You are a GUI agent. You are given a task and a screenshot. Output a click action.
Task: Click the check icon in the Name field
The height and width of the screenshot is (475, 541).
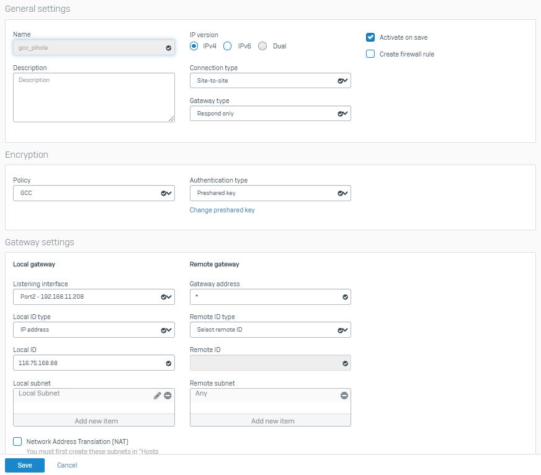168,48
